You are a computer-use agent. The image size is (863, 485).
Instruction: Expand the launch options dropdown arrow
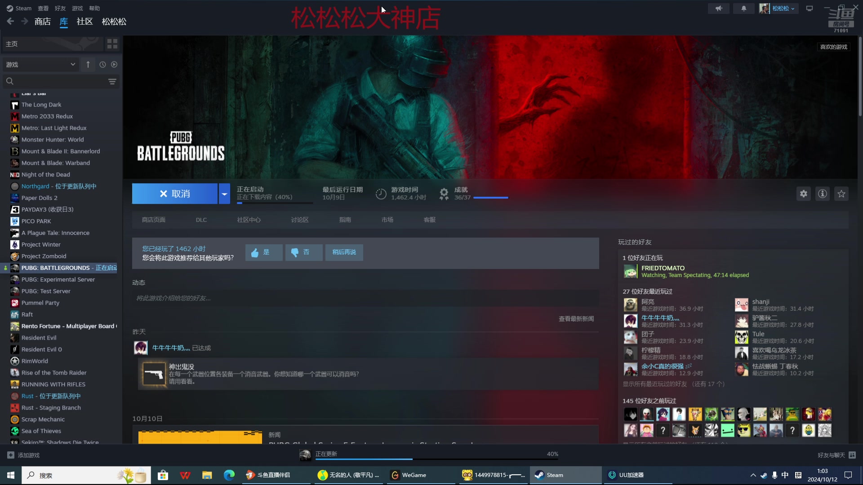(224, 194)
